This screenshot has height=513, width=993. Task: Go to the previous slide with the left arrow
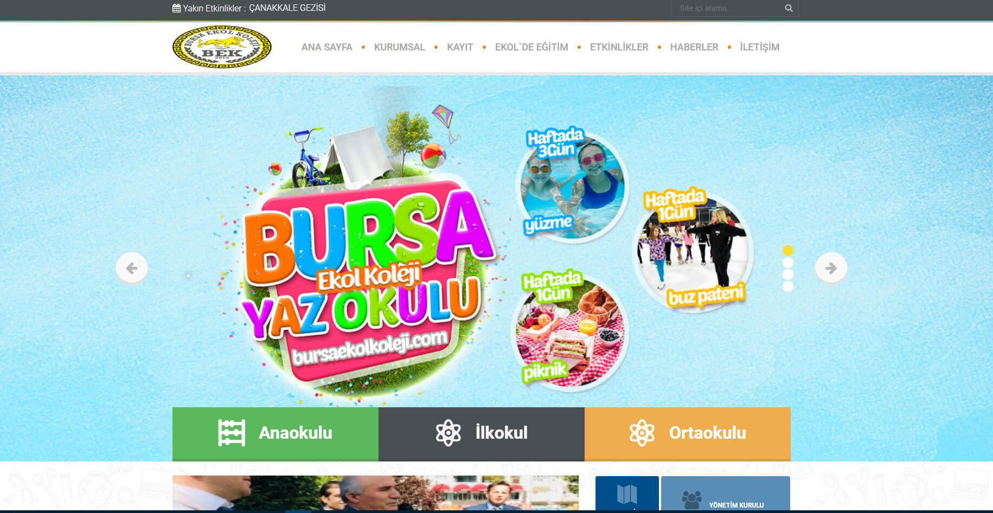coord(132,268)
